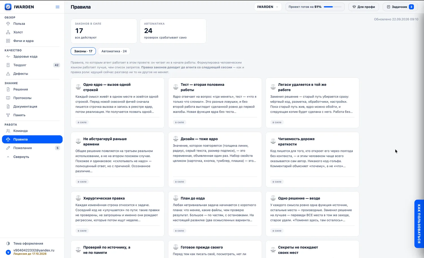The image size is (424, 258).
Task: Click the Техдолг count badge 42
Action: (57, 65)
